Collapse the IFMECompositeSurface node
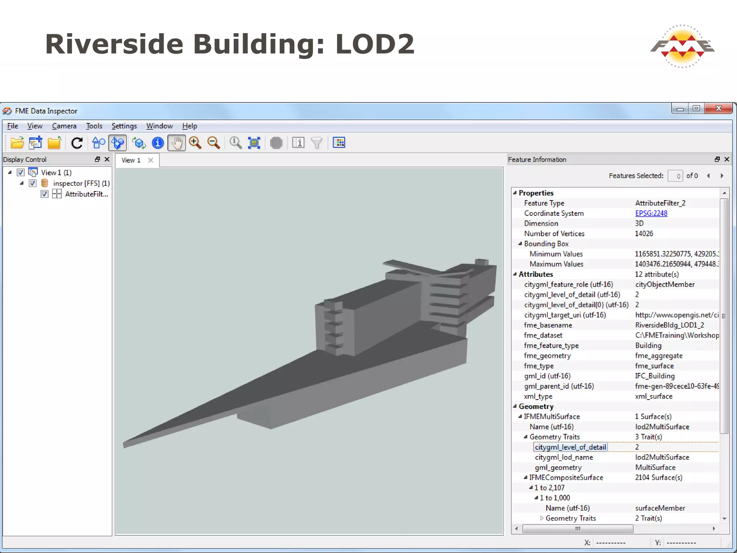 (525, 477)
